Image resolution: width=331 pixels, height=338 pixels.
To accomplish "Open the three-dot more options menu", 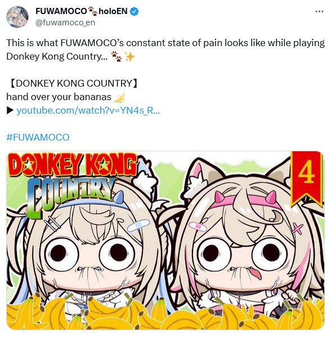I will coord(319,12).
